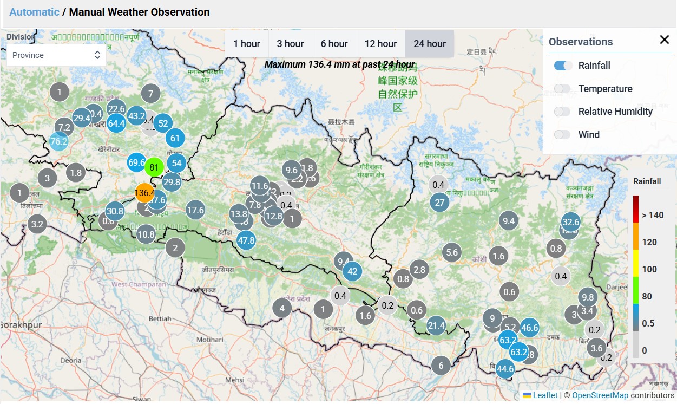Enable the Wind toggle
This screenshot has width=677, height=404.
563,134
